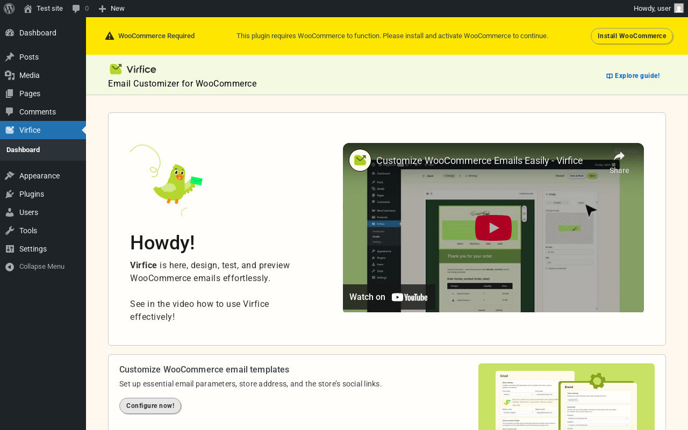Viewport: 688px width, 430px height.
Task: Open the comments bubble in admin bar
Action: click(x=80, y=8)
